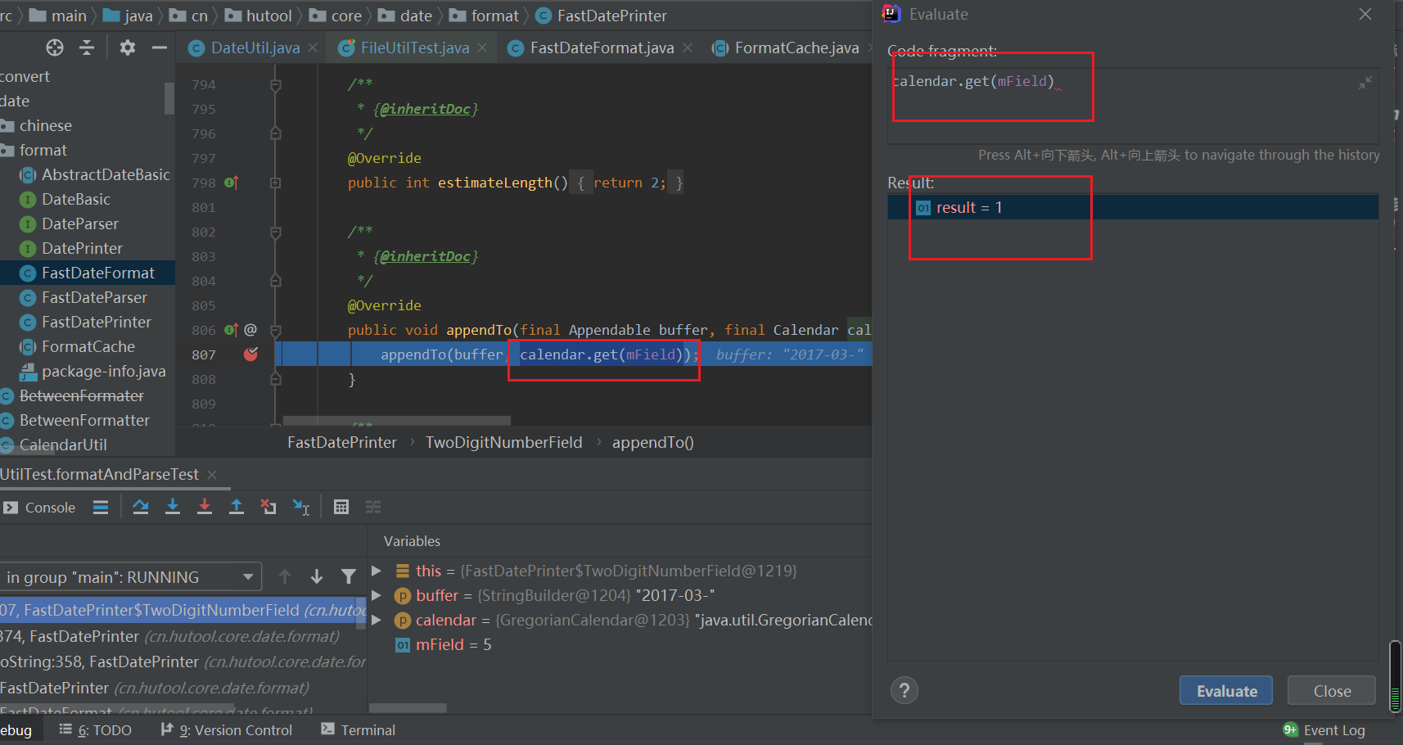Click the project tree vertical scrollbar

pos(169,98)
